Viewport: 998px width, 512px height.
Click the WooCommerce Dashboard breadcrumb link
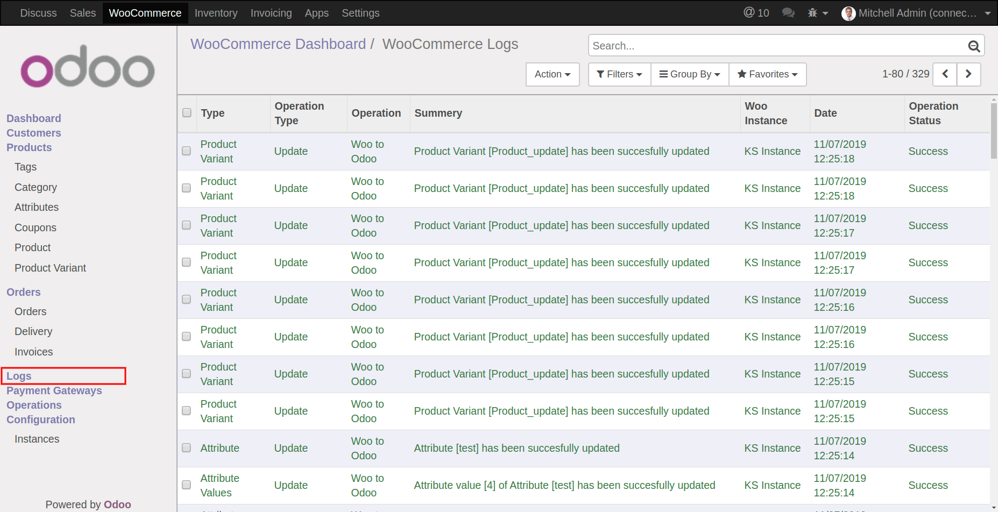[x=278, y=44]
